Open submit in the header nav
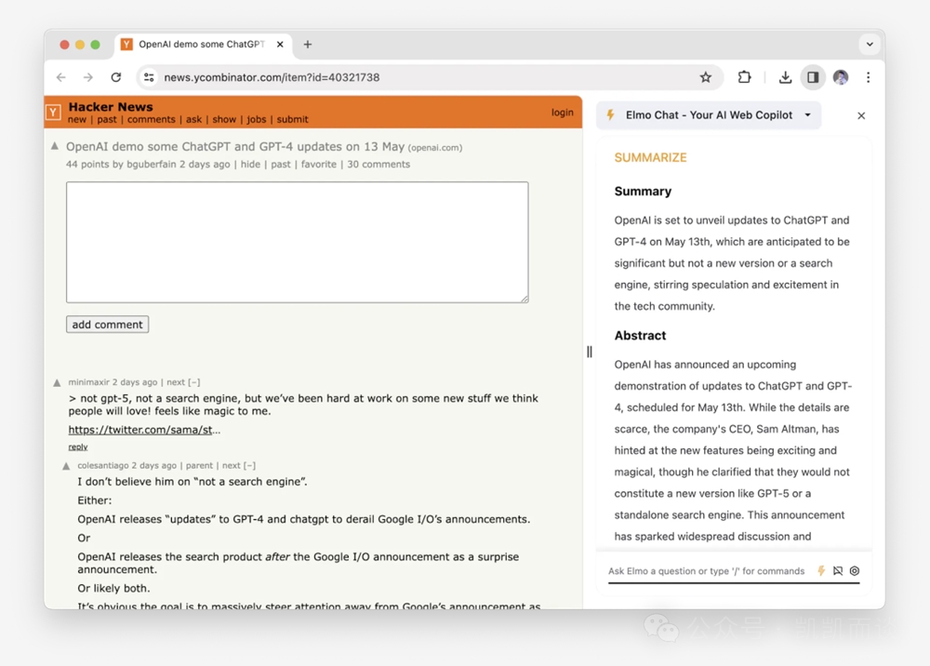The height and width of the screenshot is (666, 930). coord(292,119)
